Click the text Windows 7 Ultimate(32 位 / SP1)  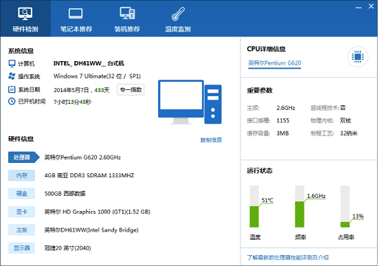tap(97, 76)
